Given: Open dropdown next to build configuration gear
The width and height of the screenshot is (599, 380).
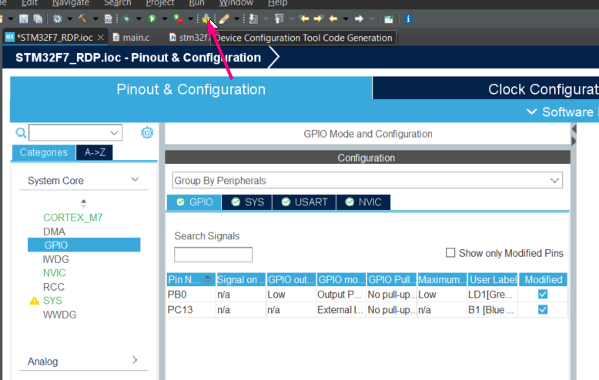Looking at the screenshot, I should 69,18.
